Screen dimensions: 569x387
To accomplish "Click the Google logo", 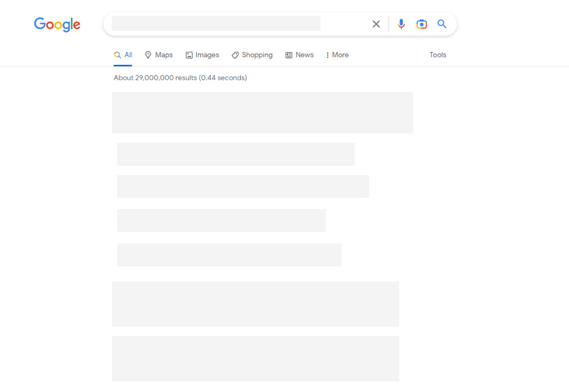I will [x=57, y=25].
